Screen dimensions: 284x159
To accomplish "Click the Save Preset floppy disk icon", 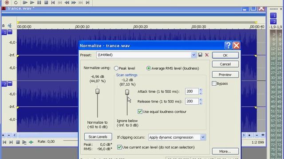I will pyautogui.click(x=200, y=55).
